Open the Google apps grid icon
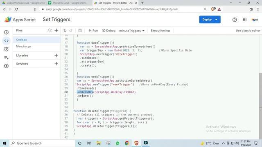Image resolution: width=262 pixels, height=147 pixels. [x=245, y=20]
